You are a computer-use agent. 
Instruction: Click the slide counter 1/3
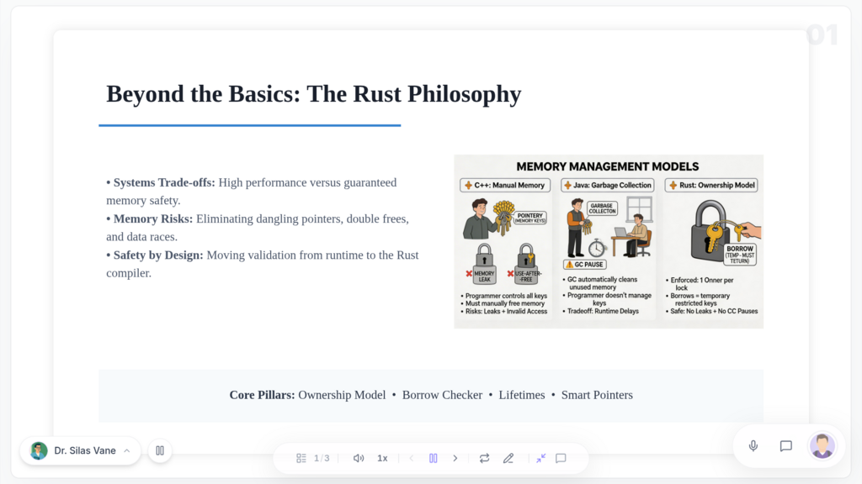pyautogui.click(x=322, y=458)
